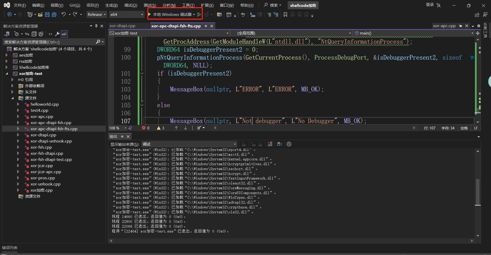Start without debugging green outline arrow

coord(199,15)
